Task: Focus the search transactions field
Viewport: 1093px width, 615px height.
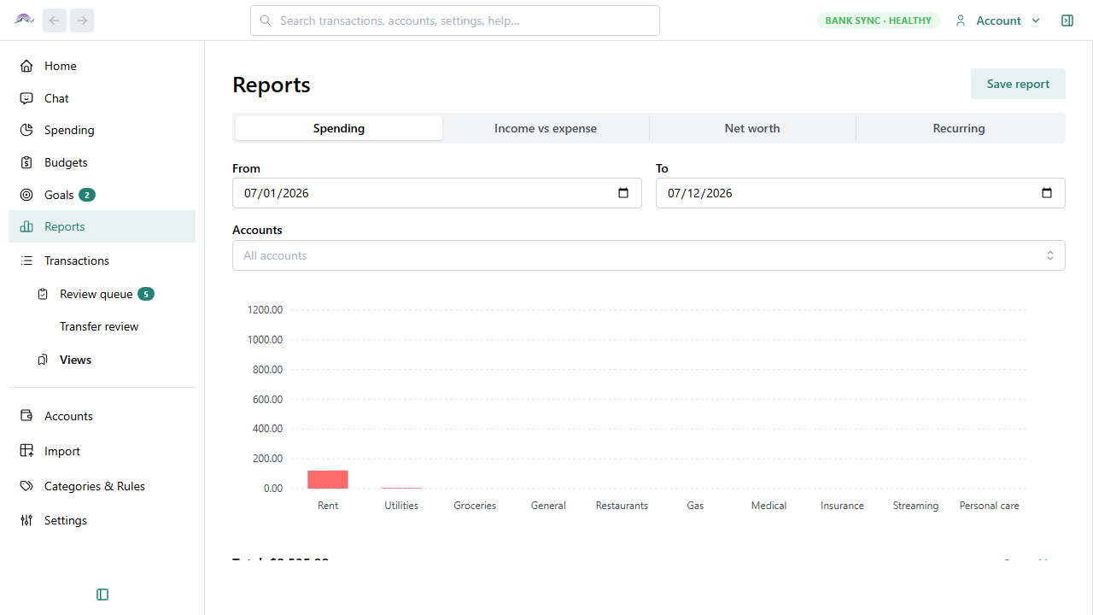Action: tap(455, 20)
